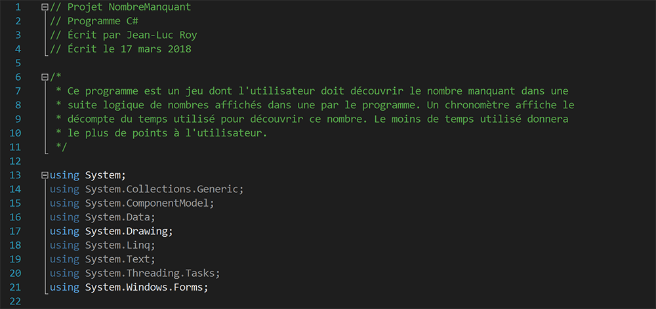656x309 pixels.
Task: Click 'System.Drawing' namespace
Action: coord(127,231)
